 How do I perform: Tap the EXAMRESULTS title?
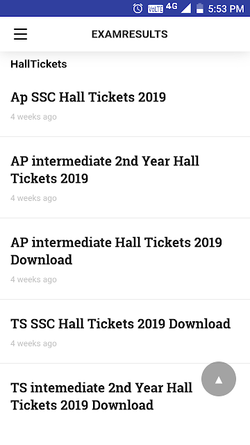coord(130,34)
